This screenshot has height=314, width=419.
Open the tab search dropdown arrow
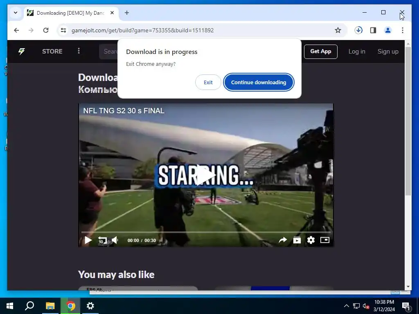pos(16,13)
